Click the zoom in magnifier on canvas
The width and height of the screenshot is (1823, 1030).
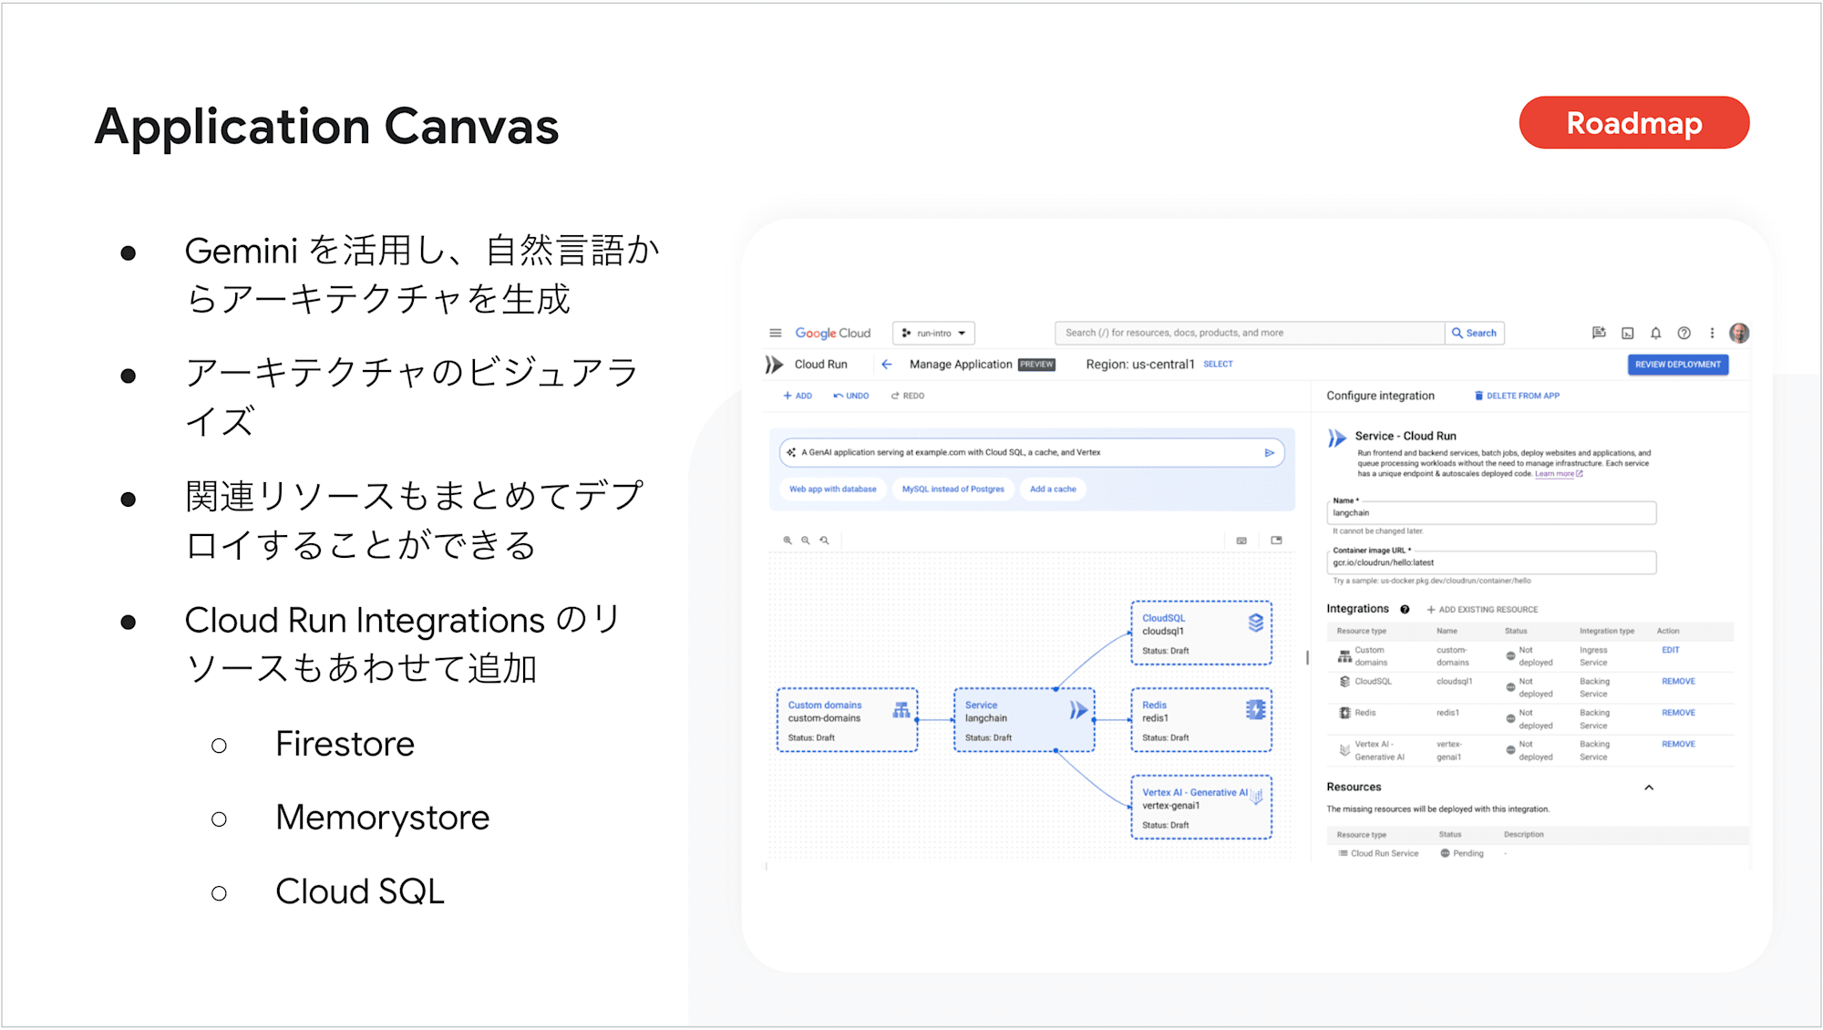coord(788,541)
